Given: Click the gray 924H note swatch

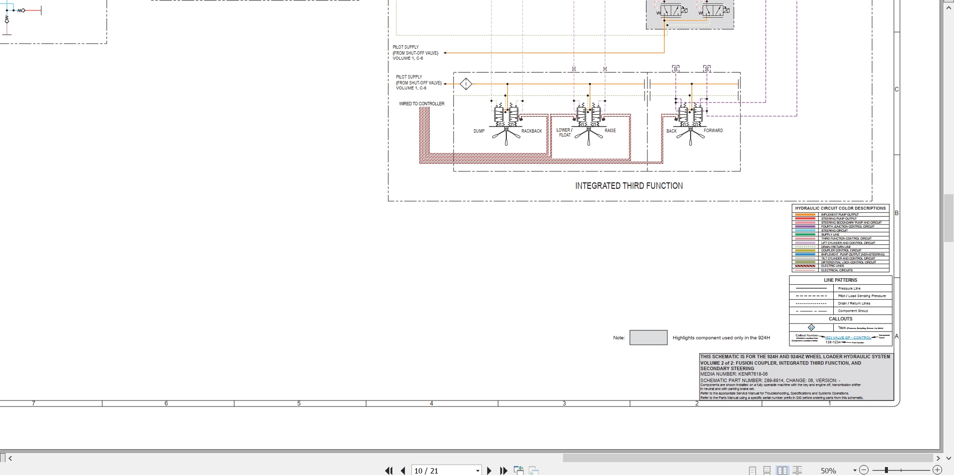Looking at the screenshot, I should pos(648,337).
